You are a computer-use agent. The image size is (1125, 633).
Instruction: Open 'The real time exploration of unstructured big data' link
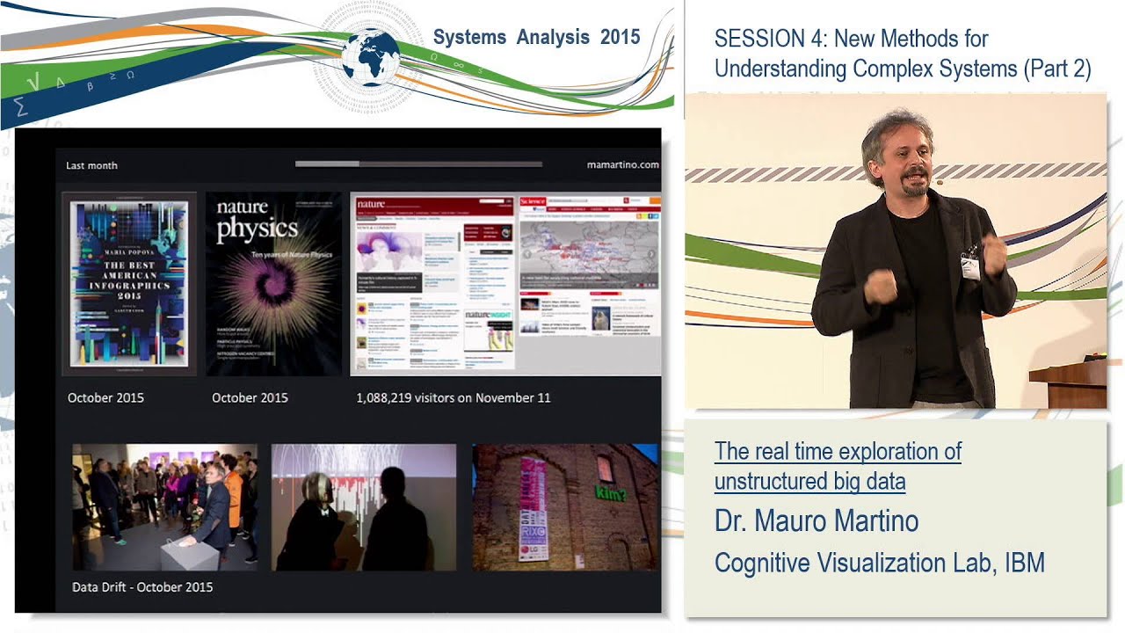(x=838, y=466)
